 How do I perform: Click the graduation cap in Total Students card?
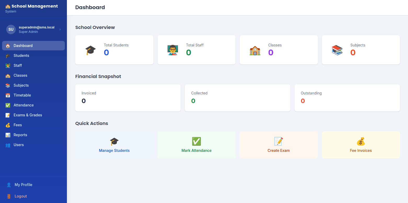(x=90, y=50)
